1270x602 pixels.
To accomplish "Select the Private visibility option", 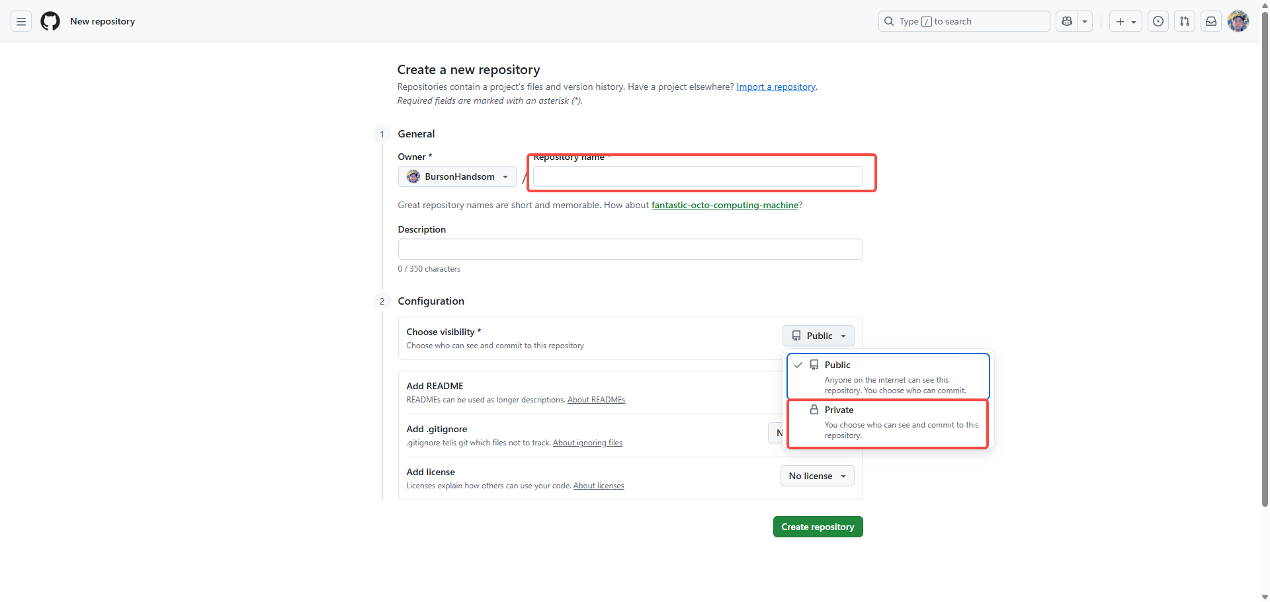I will pos(887,423).
